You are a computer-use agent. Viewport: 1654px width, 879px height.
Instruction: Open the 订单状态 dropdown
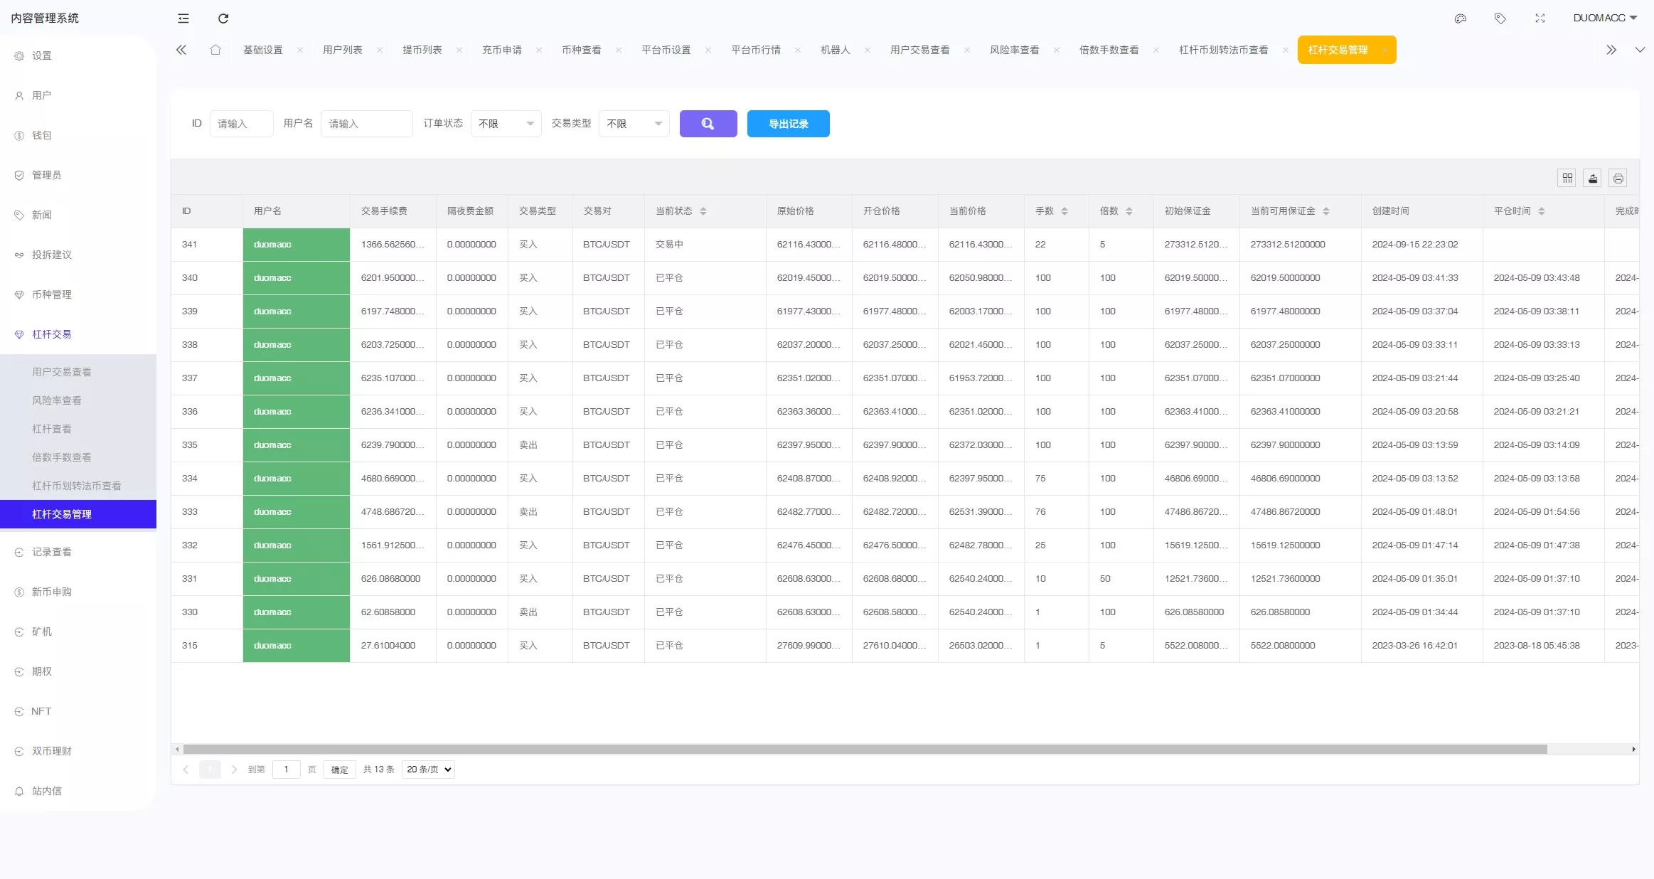pos(506,124)
